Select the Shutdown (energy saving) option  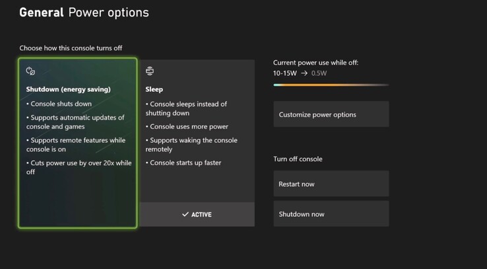78,142
